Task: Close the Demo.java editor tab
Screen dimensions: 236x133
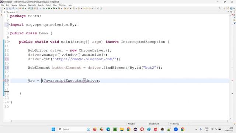Action: coord(17,12)
